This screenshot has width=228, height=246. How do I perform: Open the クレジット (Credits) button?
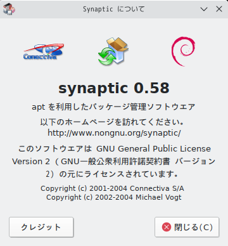coord(41,227)
